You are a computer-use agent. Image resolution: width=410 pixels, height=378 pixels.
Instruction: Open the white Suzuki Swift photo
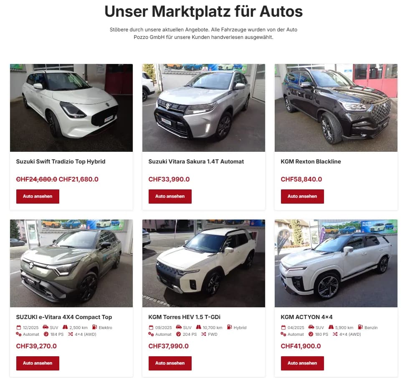point(71,107)
